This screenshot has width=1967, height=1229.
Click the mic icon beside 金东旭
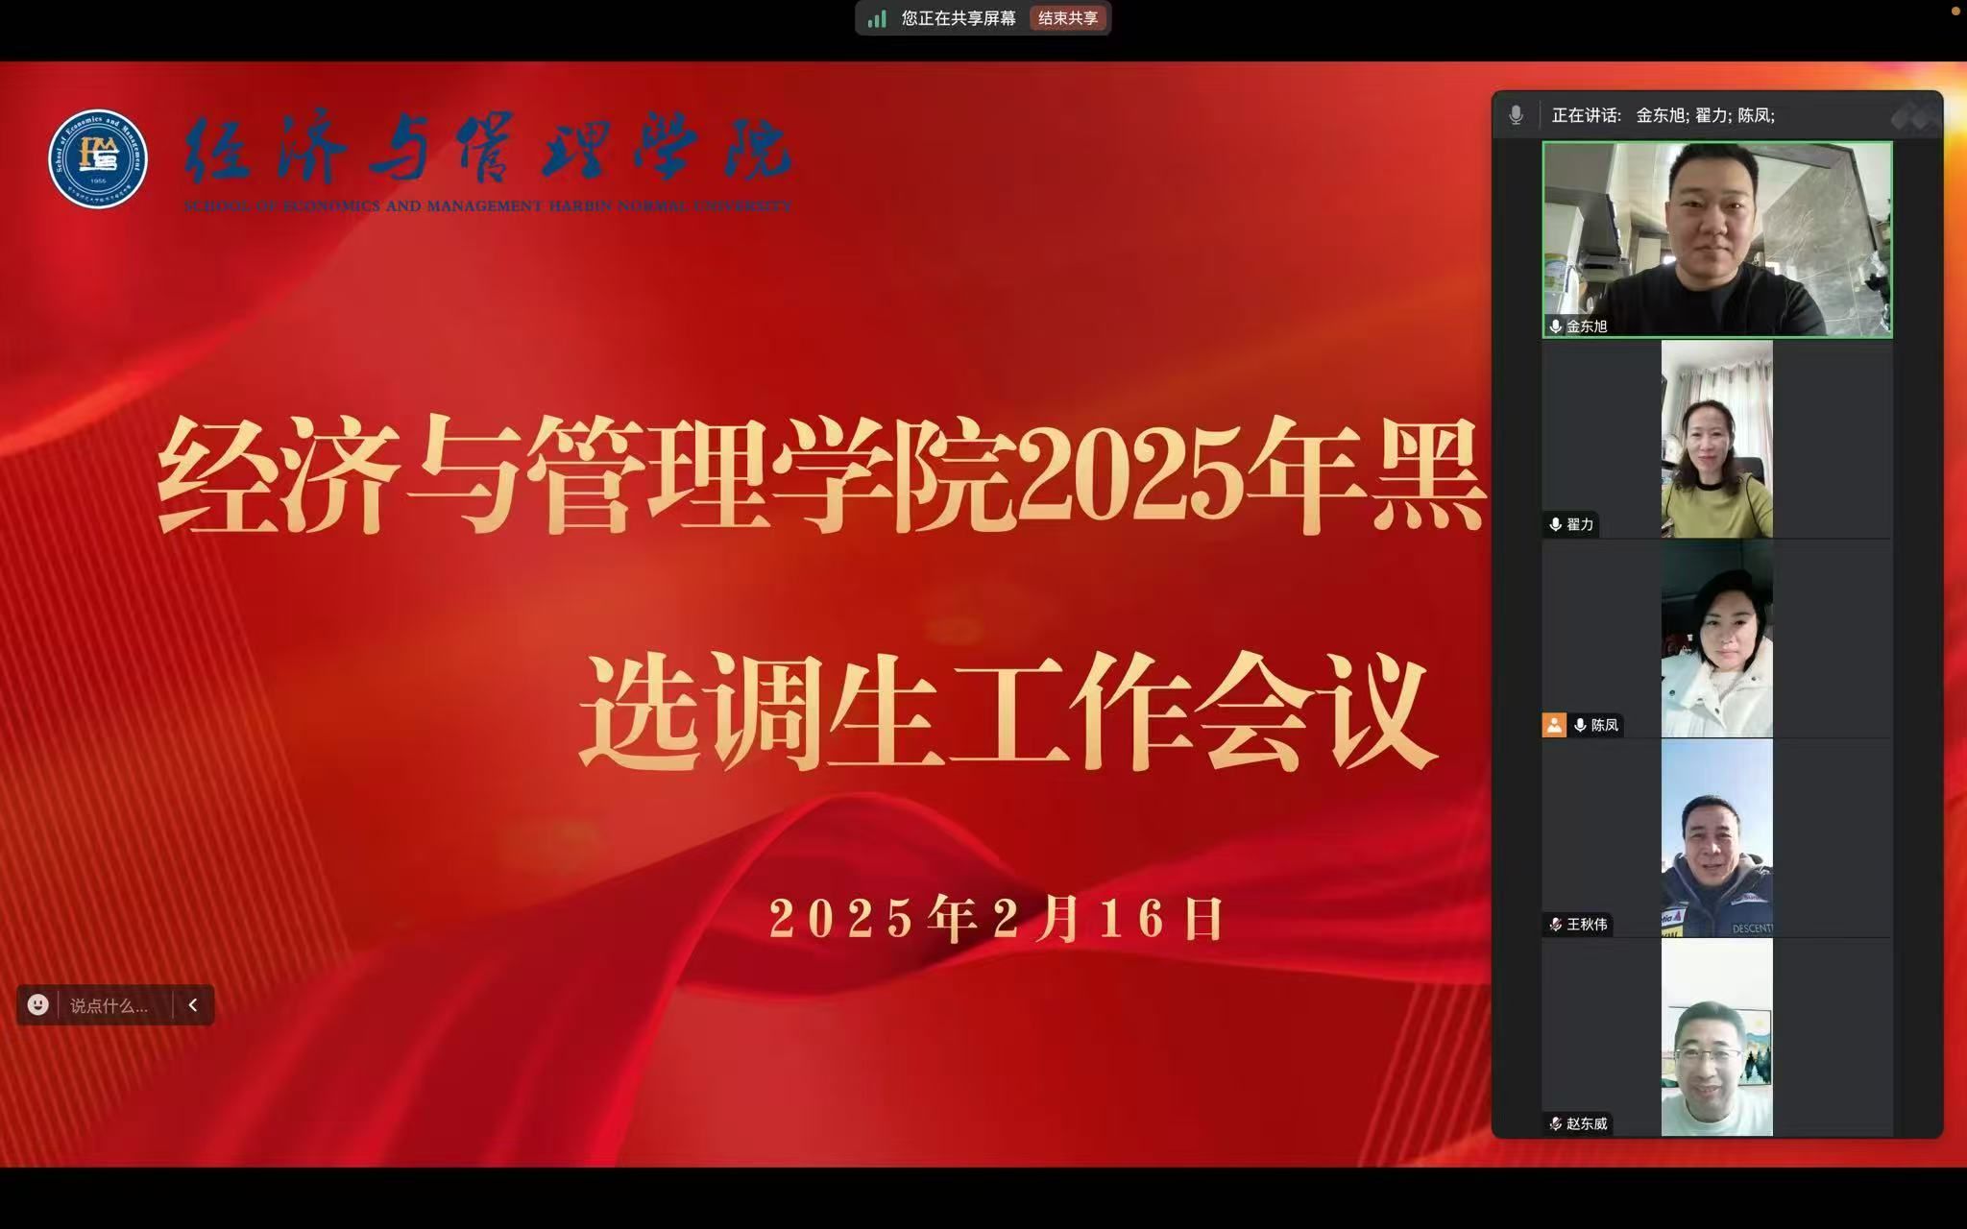(x=1555, y=326)
